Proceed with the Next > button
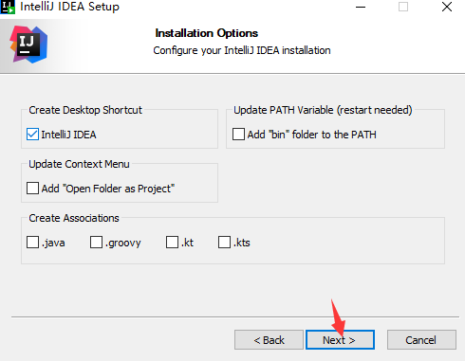Viewport: 465px width, 361px height. pyautogui.click(x=340, y=340)
